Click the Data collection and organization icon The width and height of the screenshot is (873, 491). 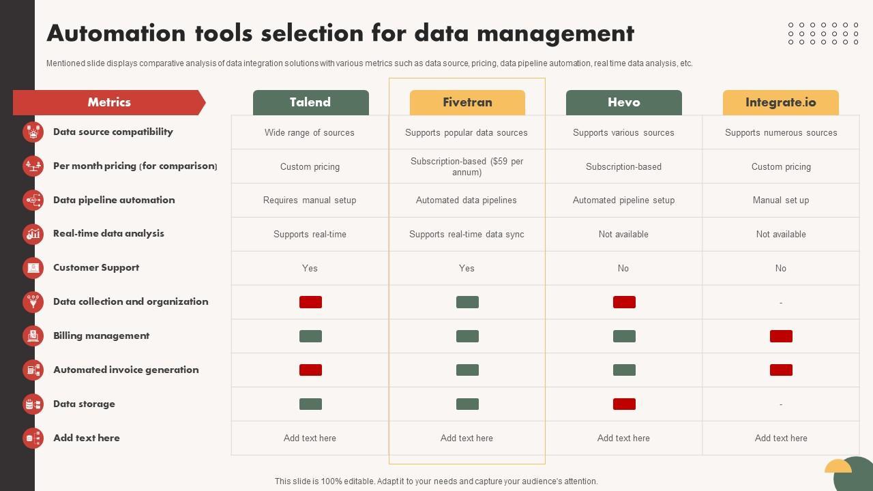(33, 301)
